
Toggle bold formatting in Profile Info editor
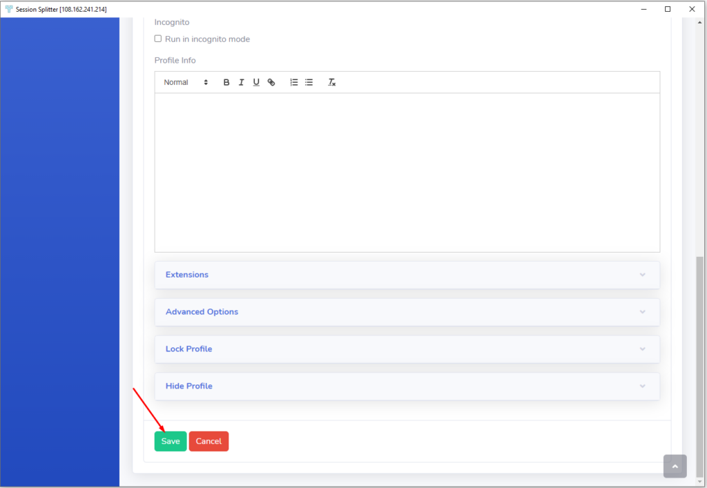point(226,82)
